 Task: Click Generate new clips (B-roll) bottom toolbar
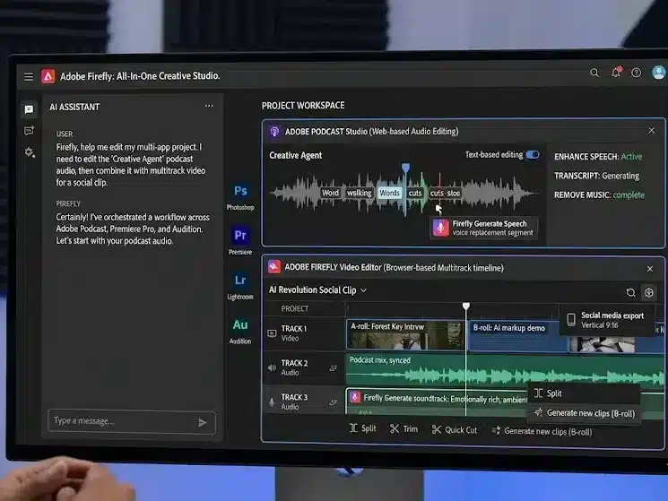542,431
